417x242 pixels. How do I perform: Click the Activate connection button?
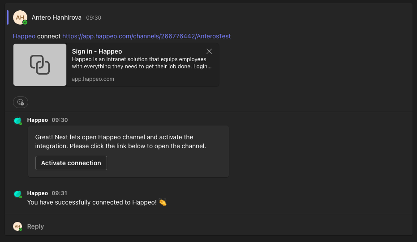pos(71,163)
